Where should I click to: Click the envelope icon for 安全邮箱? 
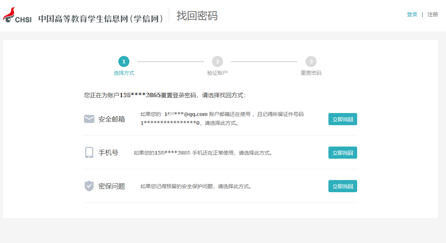pyautogui.click(x=89, y=119)
